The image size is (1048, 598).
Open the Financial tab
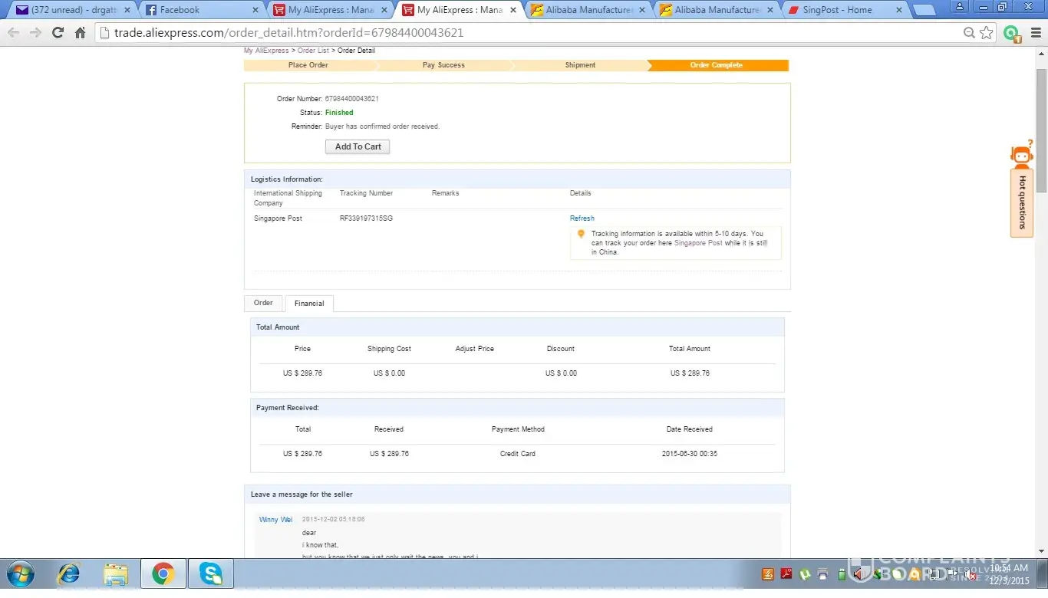point(309,304)
